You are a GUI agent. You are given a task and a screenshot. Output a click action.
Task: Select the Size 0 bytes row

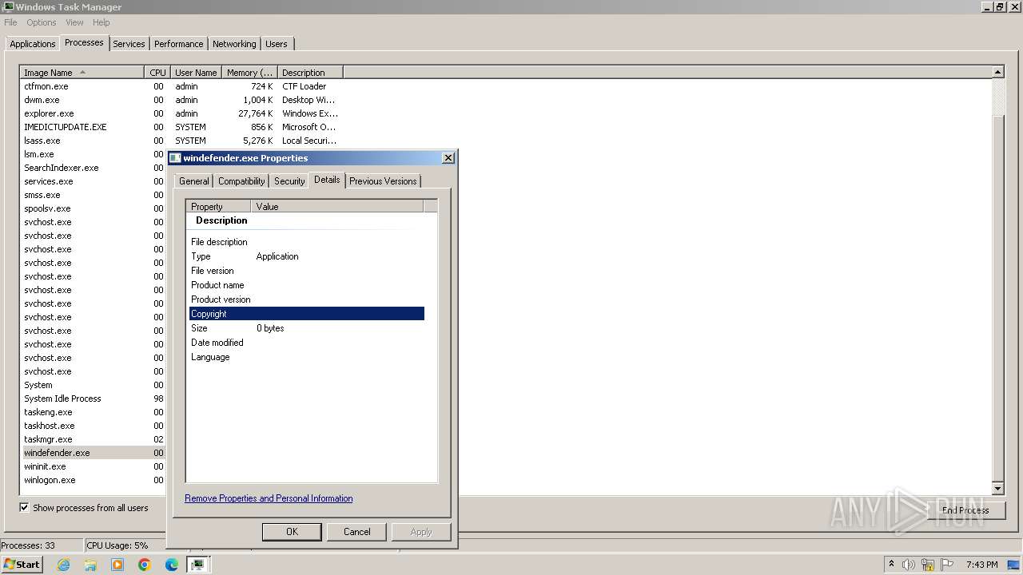pos(307,328)
